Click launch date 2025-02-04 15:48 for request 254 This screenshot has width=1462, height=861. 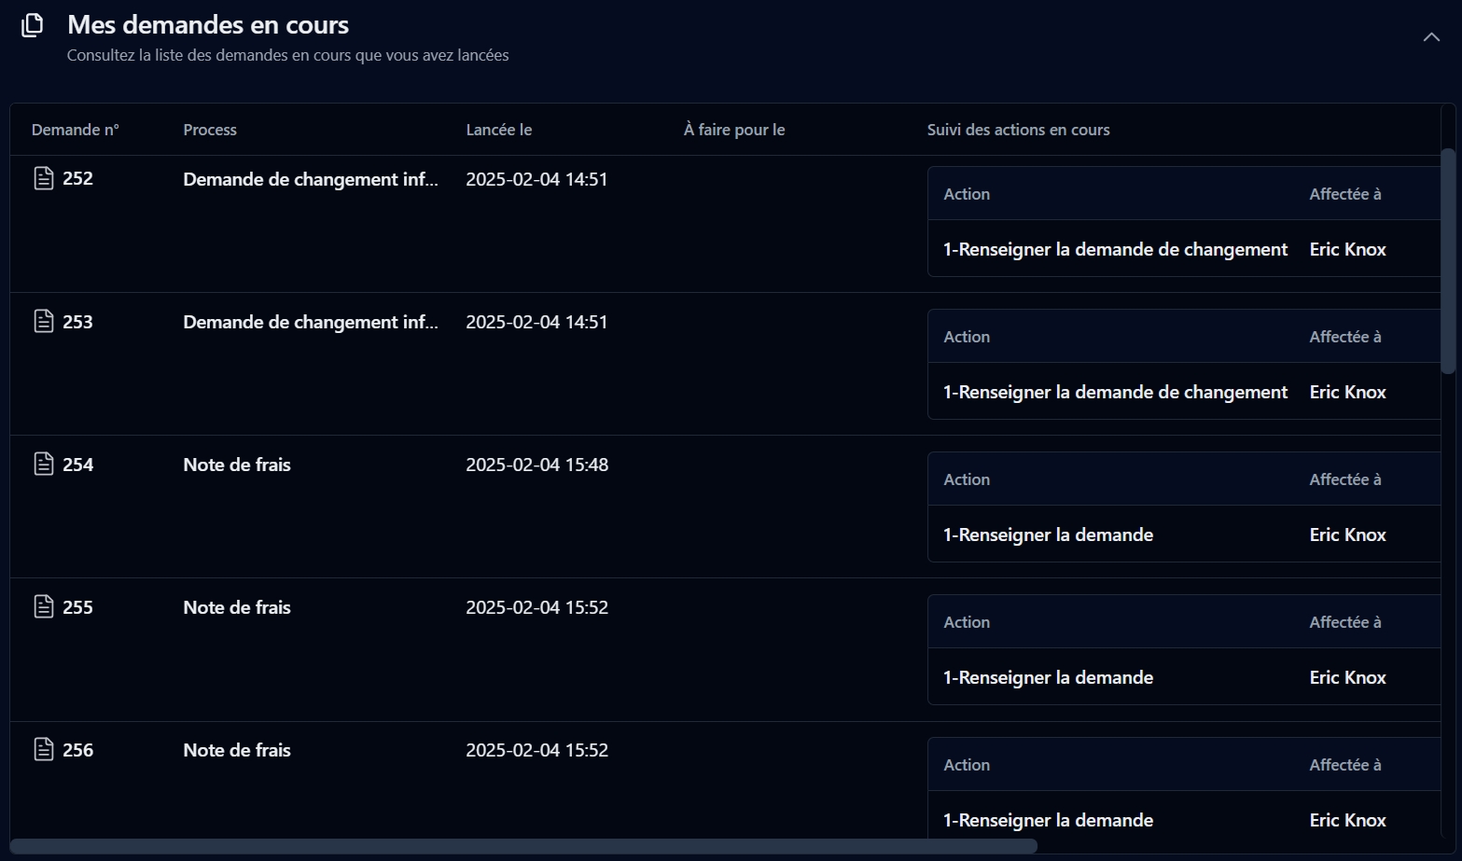tap(536, 465)
